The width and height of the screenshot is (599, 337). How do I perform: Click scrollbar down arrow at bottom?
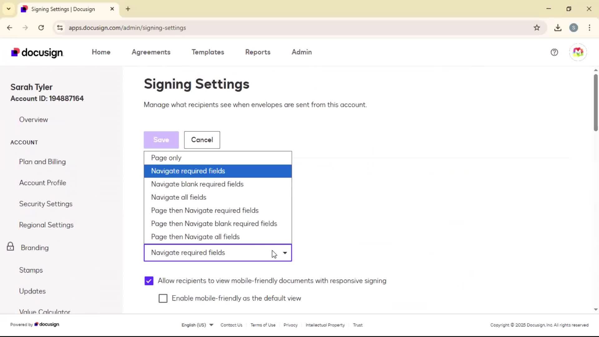tap(596, 310)
